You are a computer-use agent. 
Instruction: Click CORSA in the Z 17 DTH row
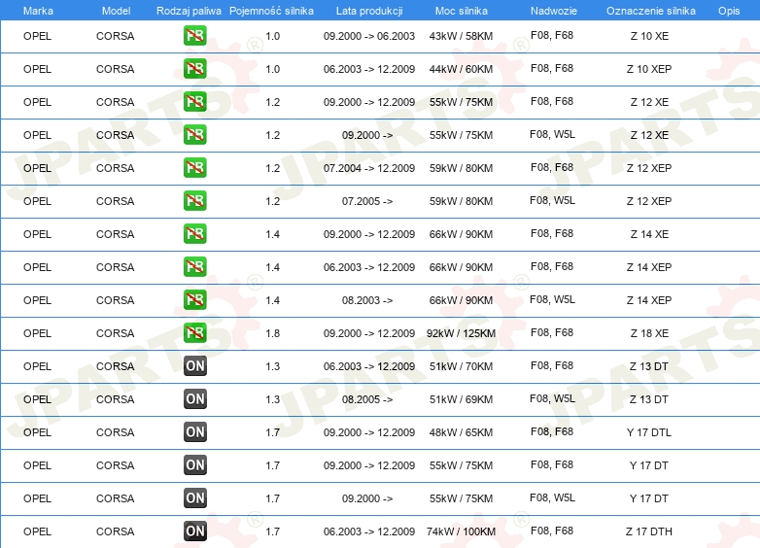(116, 531)
